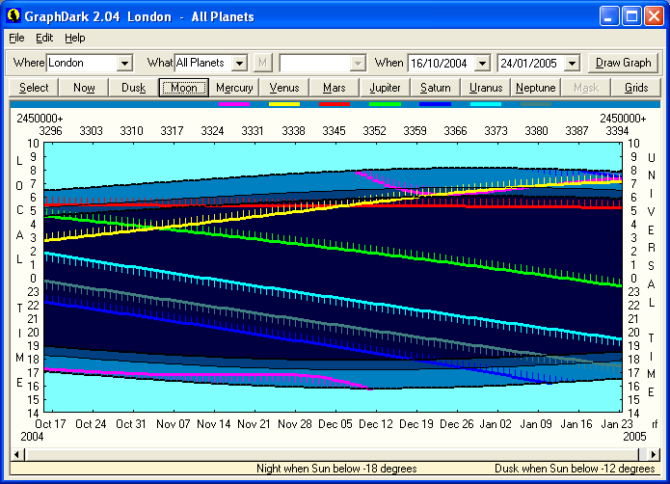Image resolution: width=670 pixels, height=484 pixels.
Task: Open the start date dropdown 16/10/2004
Action: coord(482,63)
